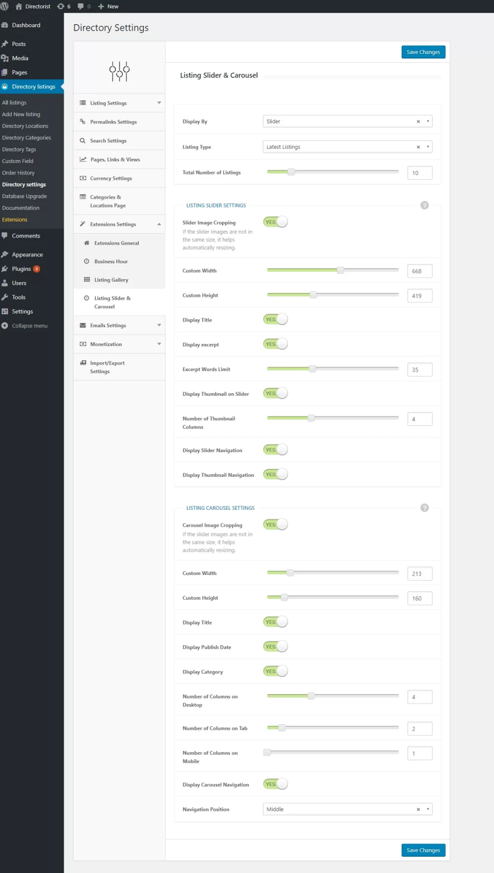This screenshot has width=494, height=873.
Task: Clear the Display By selection with the x icon
Action: click(x=418, y=122)
